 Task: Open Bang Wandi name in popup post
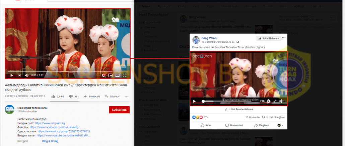tap(209, 38)
